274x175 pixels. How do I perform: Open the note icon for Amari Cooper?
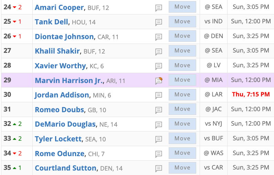tap(159, 8)
